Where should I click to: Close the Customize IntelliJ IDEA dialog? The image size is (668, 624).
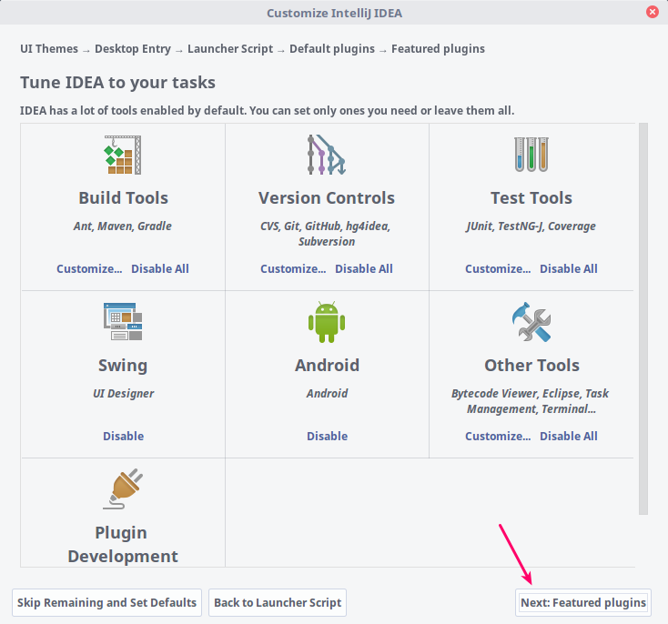pos(653,12)
